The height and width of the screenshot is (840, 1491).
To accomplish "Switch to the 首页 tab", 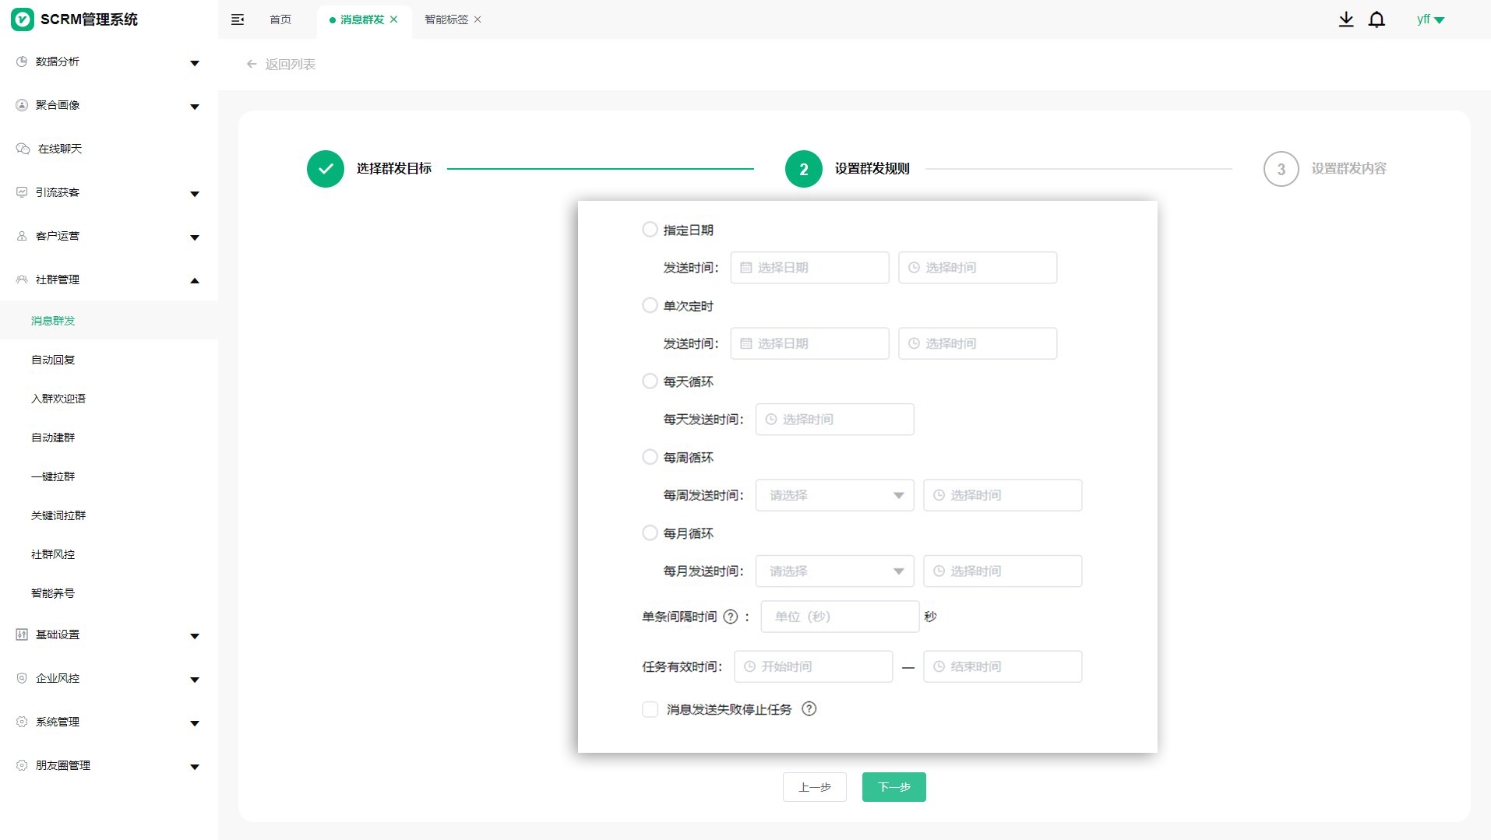I will (x=280, y=19).
